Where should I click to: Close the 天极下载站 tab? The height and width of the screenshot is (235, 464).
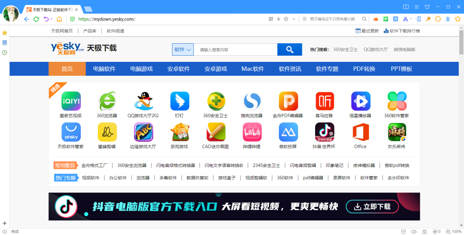click(77, 9)
